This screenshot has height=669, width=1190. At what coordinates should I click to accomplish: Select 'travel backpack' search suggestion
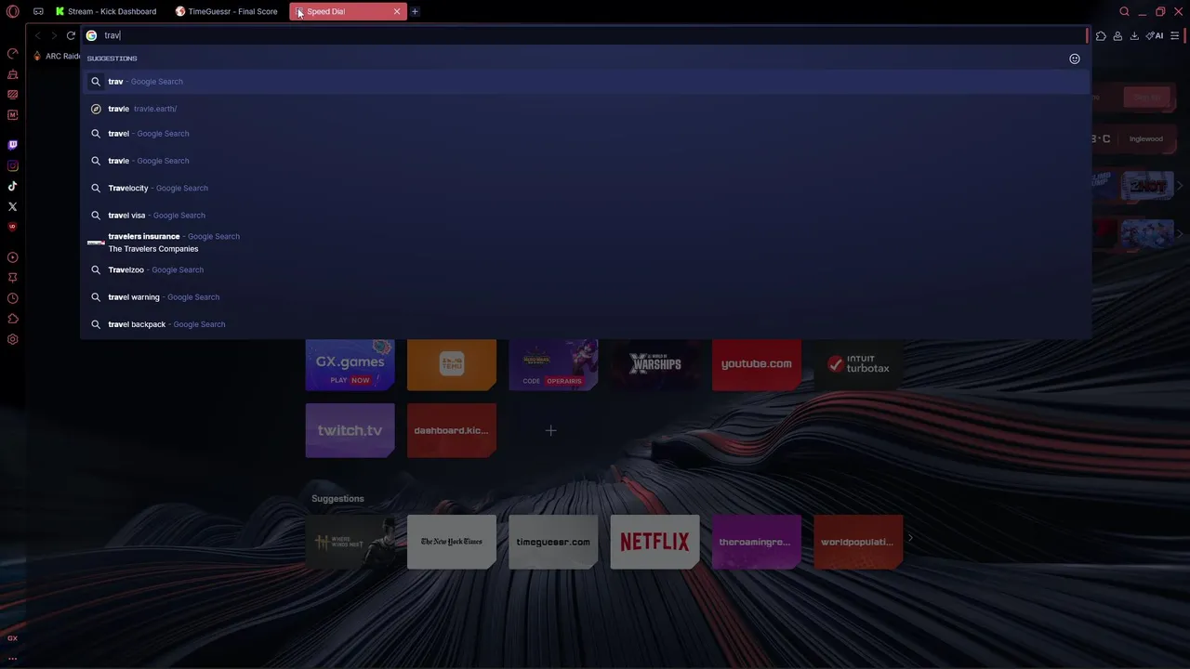(585, 324)
